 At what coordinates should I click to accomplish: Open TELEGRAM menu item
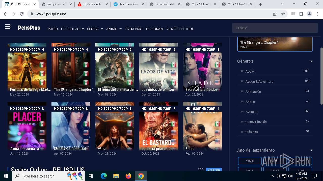pos(154,29)
